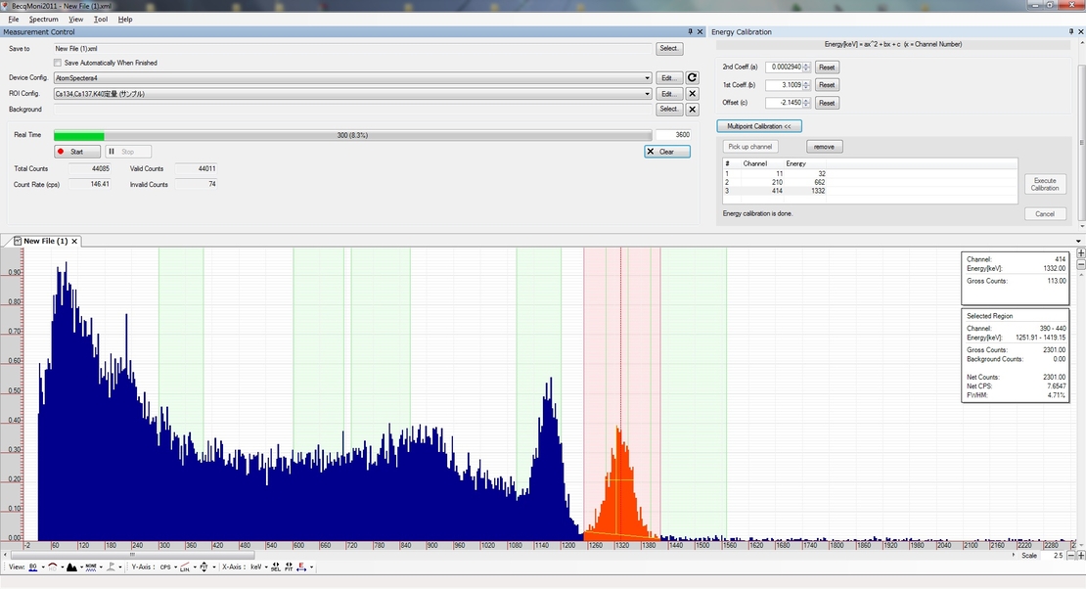Image resolution: width=1086 pixels, height=589 pixels.
Task: Reset the 1st Coeff (b) value
Action: [827, 84]
